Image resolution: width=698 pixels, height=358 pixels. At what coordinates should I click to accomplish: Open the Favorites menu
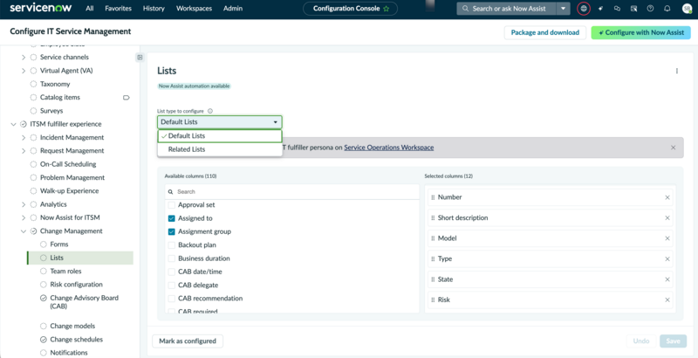pos(119,9)
